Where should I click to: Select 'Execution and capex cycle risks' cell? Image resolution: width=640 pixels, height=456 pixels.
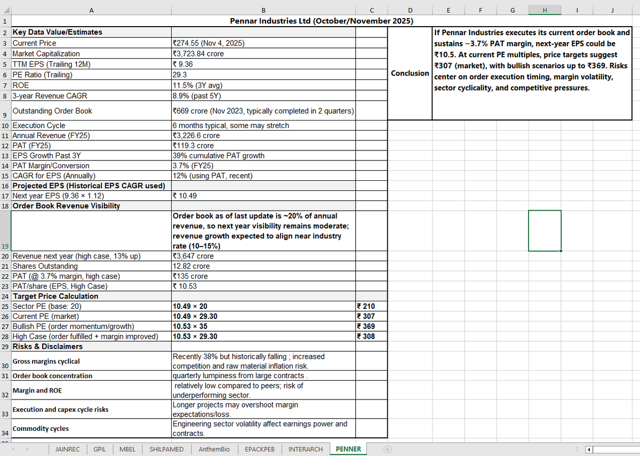point(91,410)
